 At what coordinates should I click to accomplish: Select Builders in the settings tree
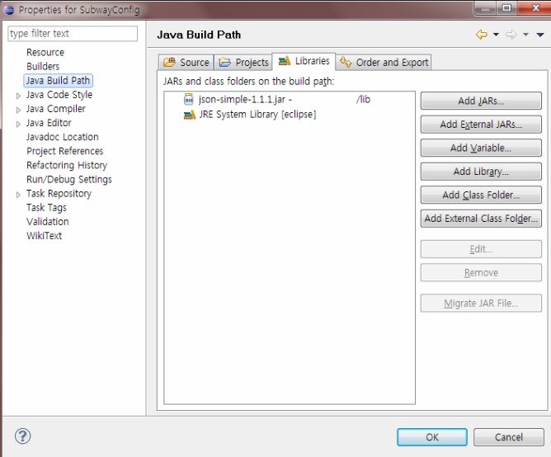click(43, 67)
